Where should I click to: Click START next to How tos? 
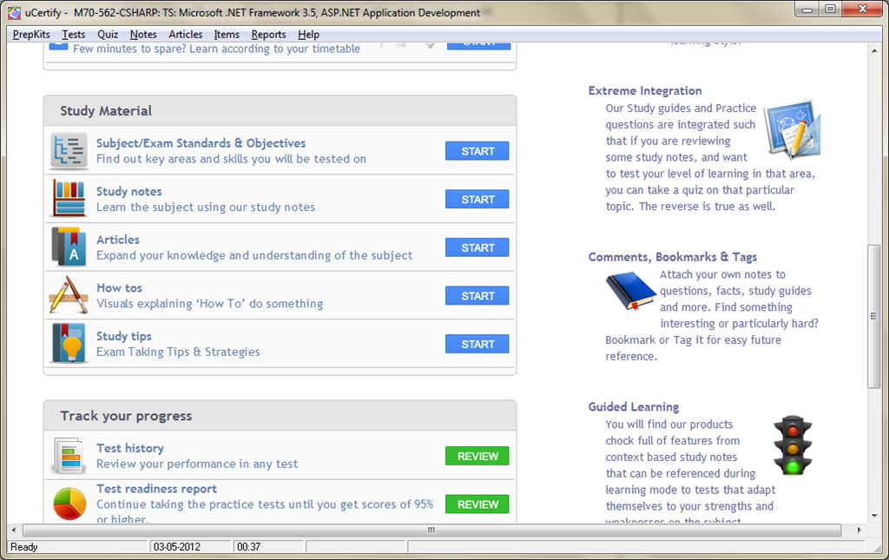tap(477, 296)
